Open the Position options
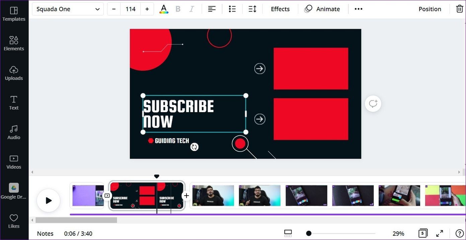 point(430,9)
